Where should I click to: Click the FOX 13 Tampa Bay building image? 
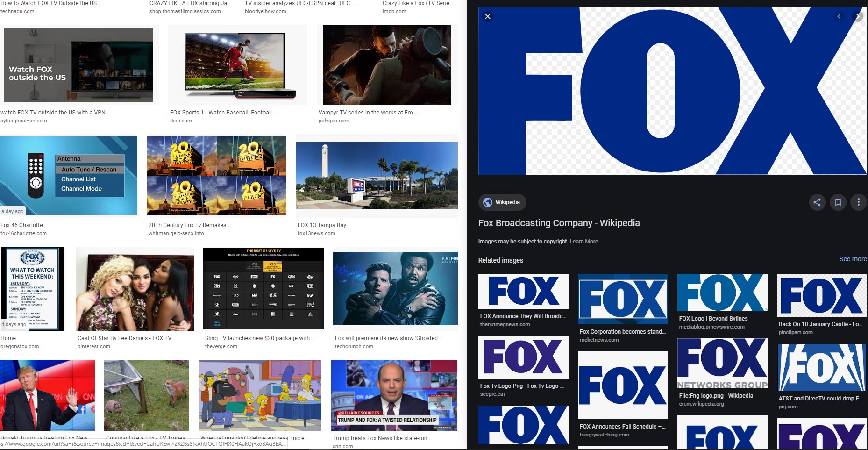point(377,176)
